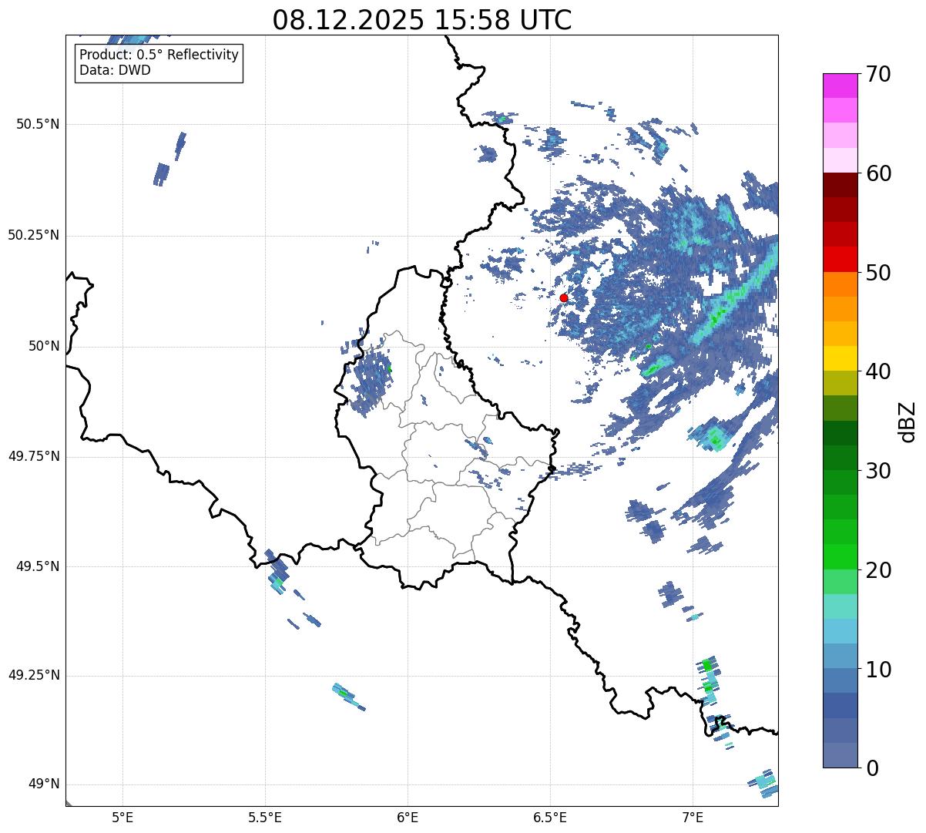Click the '5°E' longitude label
The height and width of the screenshot is (833, 926).
point(122,818)
